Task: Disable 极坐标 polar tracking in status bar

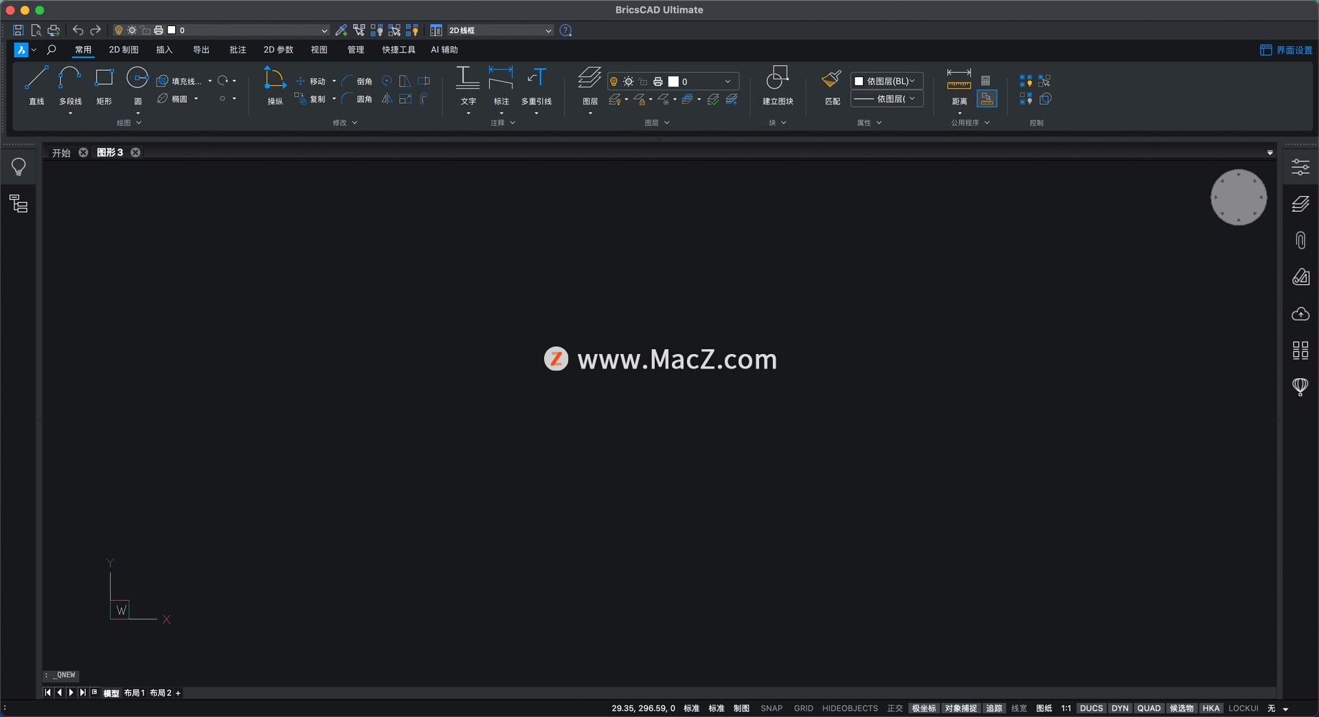Action: point(923,708)
